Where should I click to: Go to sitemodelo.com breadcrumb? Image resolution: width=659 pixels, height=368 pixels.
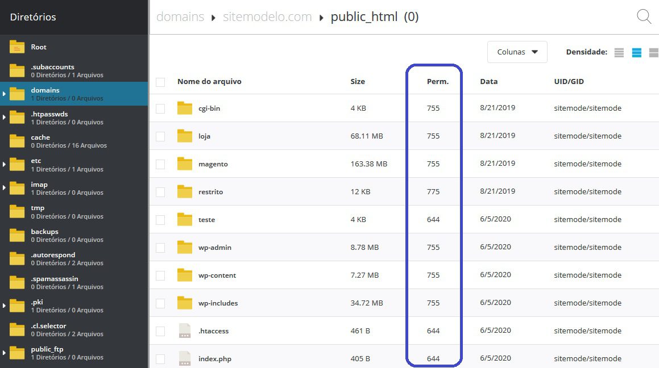click(267, 17)
